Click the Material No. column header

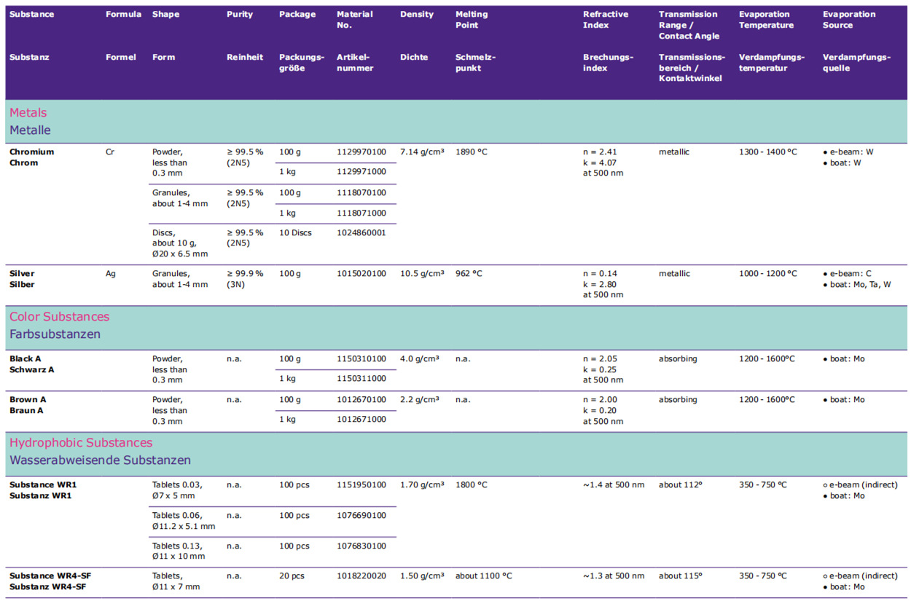[x=355, y=20]
